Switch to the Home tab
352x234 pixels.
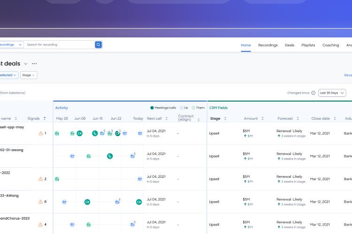click(246, 45)
